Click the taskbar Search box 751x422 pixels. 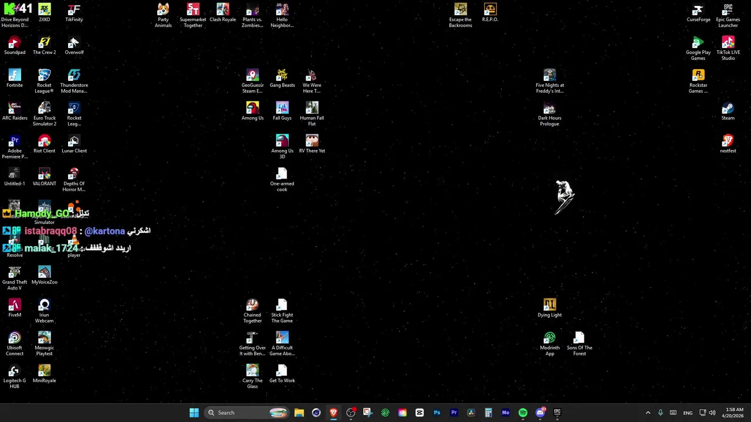248,413
